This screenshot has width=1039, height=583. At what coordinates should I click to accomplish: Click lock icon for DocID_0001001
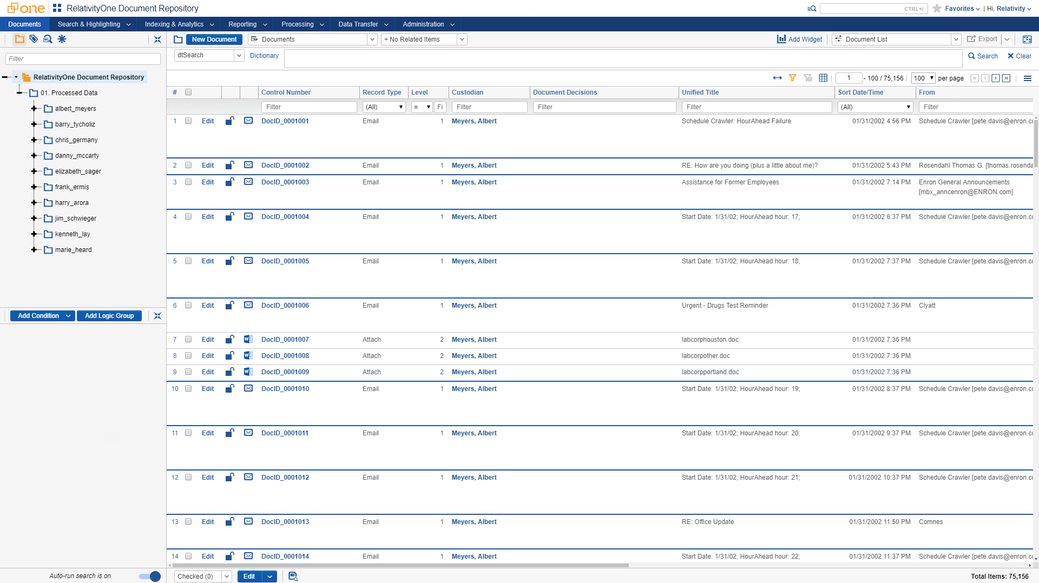(x=230, y=121)
